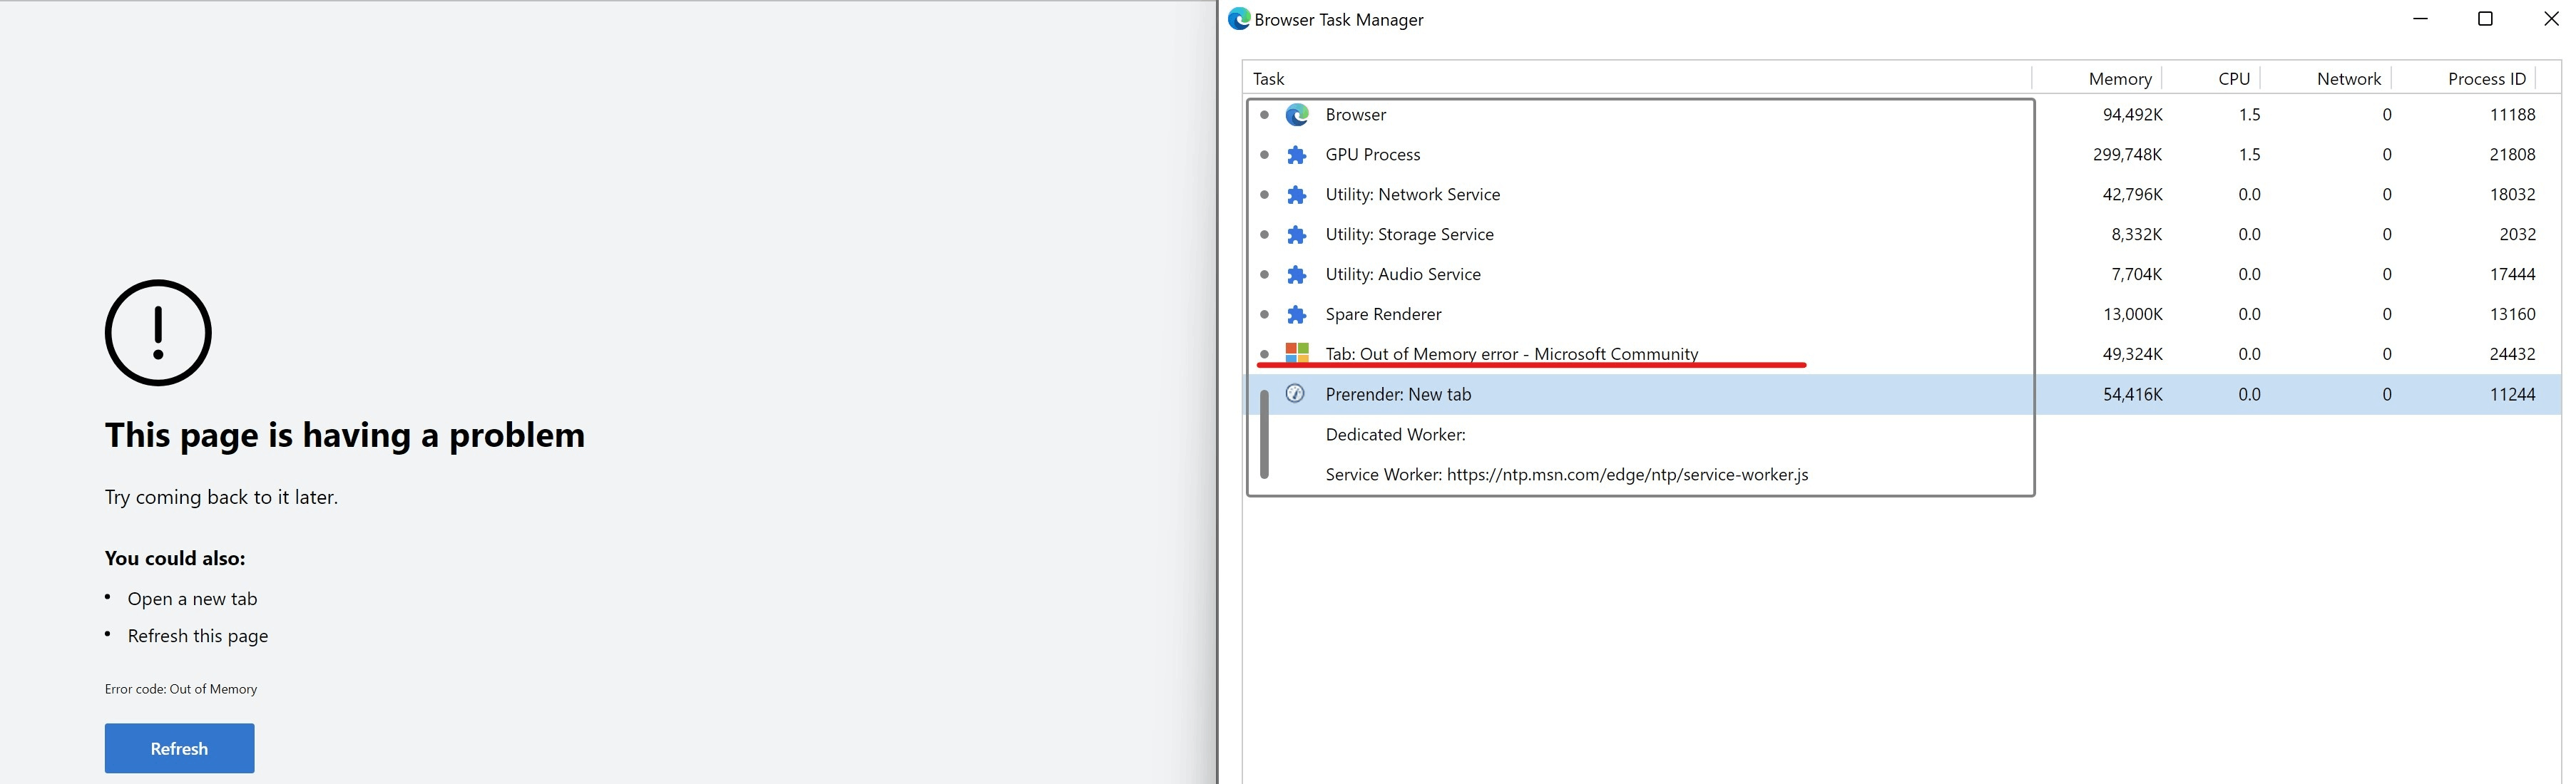Click the service-worker.js URL entry
Viewport: 2576px width, 784px height.
[x=1565, y=474]
